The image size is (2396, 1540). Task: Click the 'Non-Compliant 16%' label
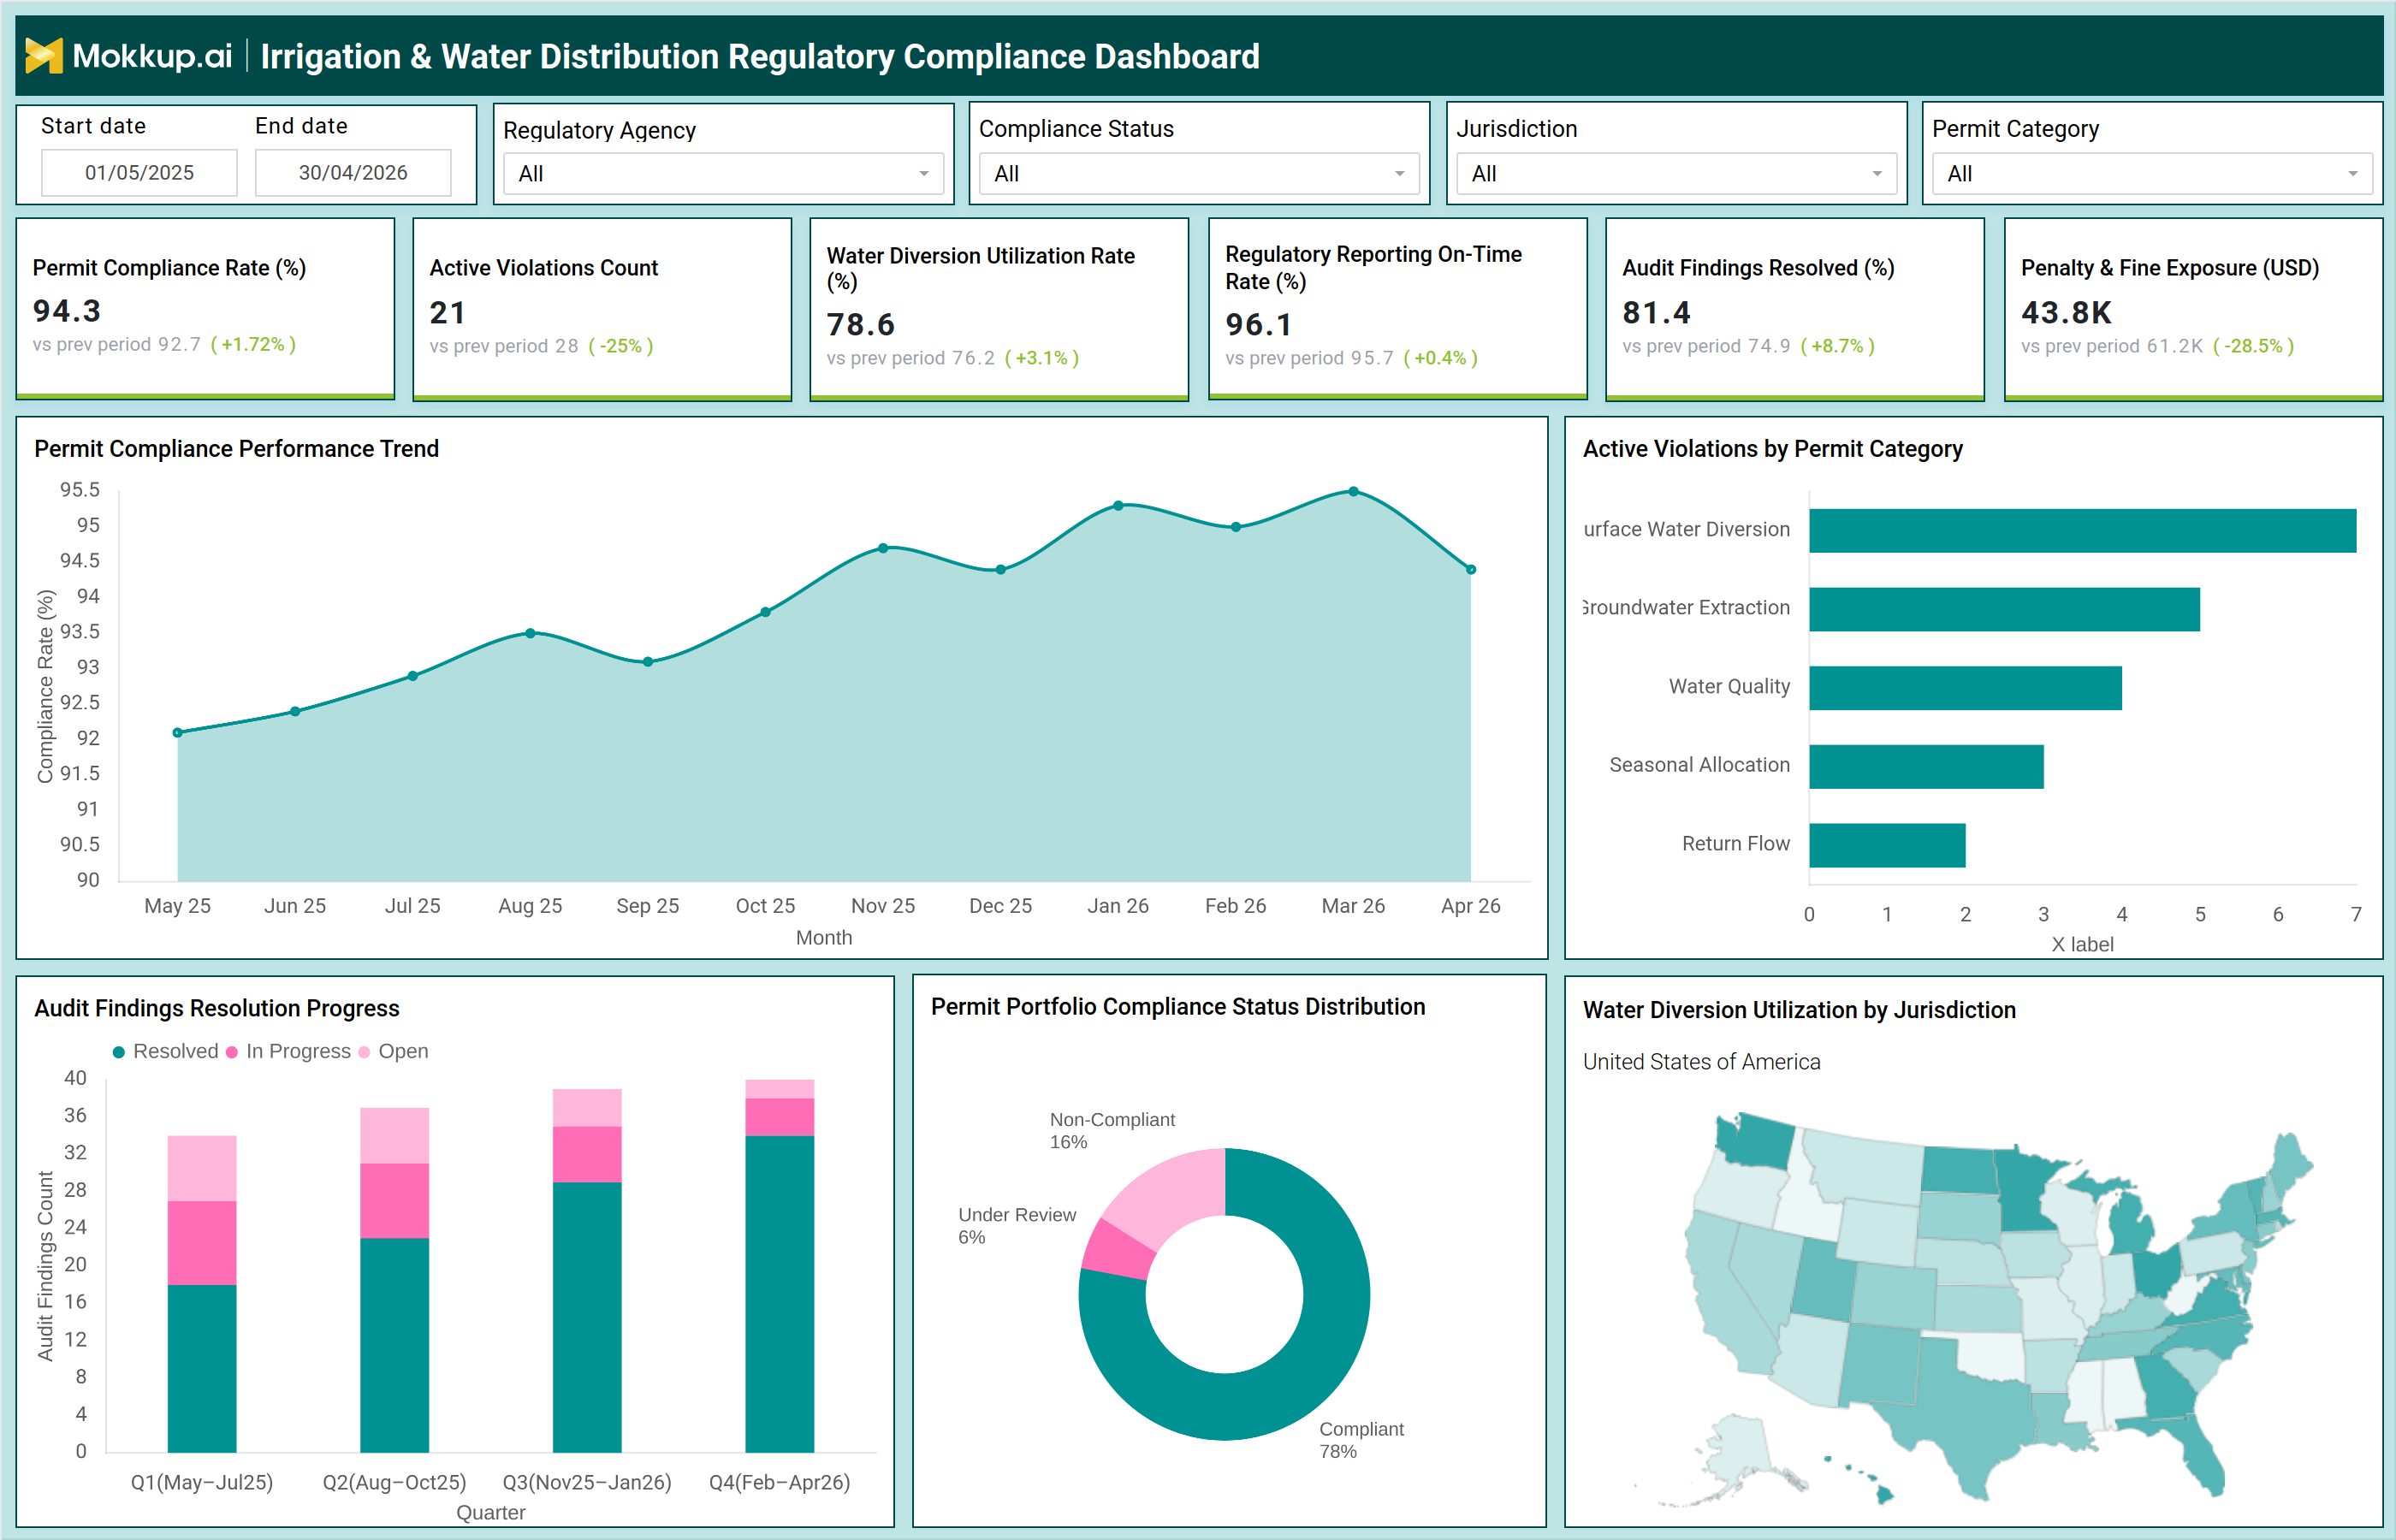tap(1112, 1131)
